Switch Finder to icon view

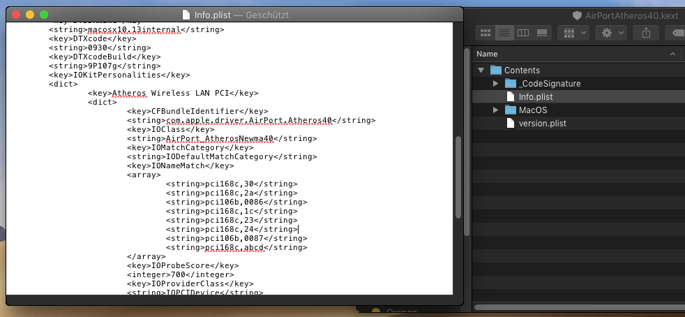click(485, 33)
